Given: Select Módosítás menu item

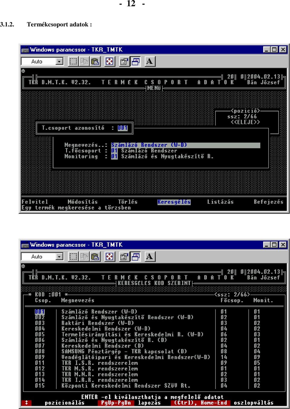Looking at the screenshot, I should click(83, 202).
